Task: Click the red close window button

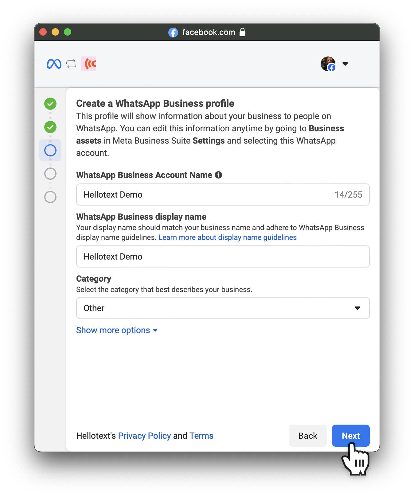Action: click(43, 32)
